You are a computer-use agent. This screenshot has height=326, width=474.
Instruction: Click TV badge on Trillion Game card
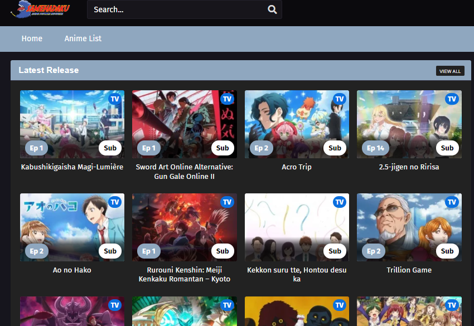pyautogui.click(x=452, y=202)
